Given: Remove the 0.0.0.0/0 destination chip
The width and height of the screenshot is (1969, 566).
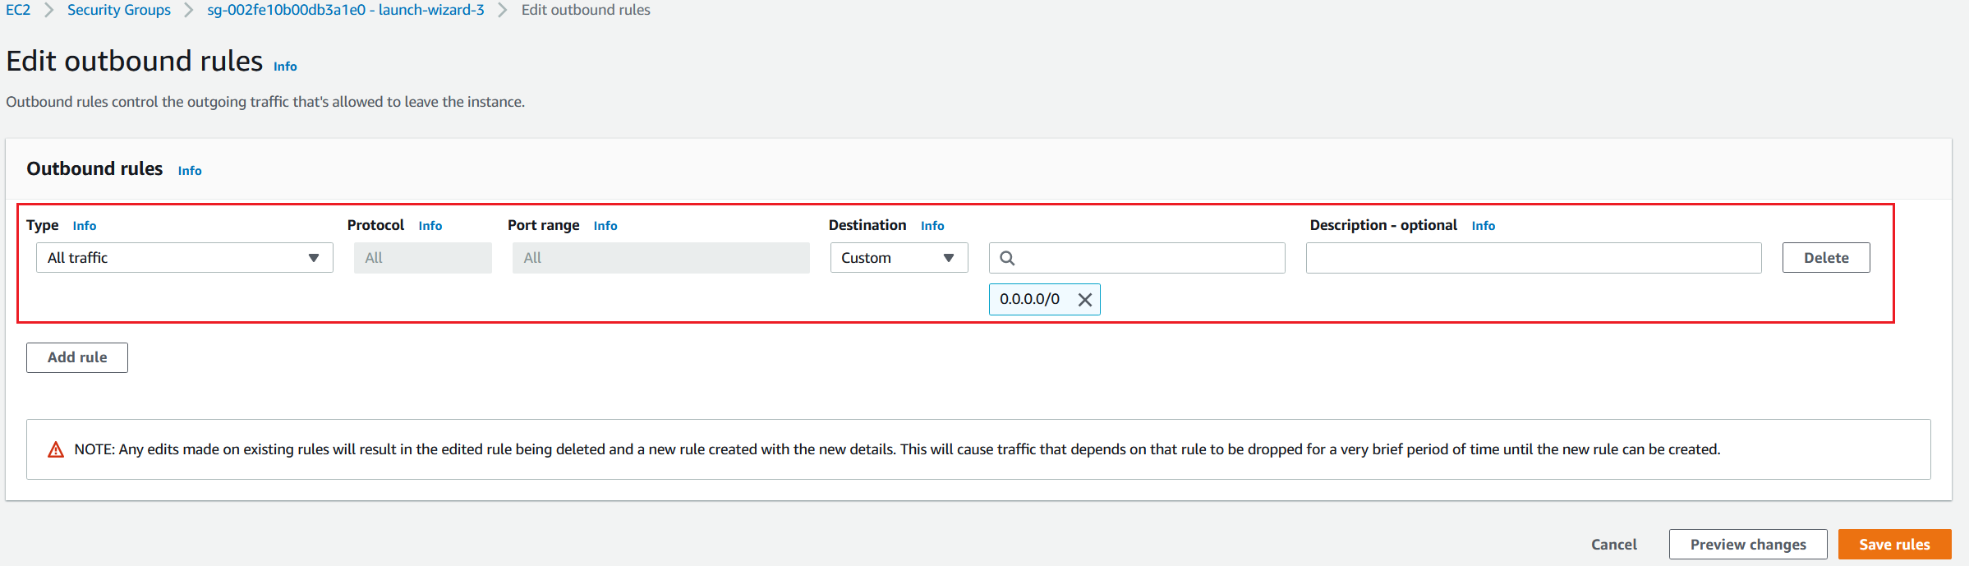Looking at the screenshot, I should (1084, 300).
